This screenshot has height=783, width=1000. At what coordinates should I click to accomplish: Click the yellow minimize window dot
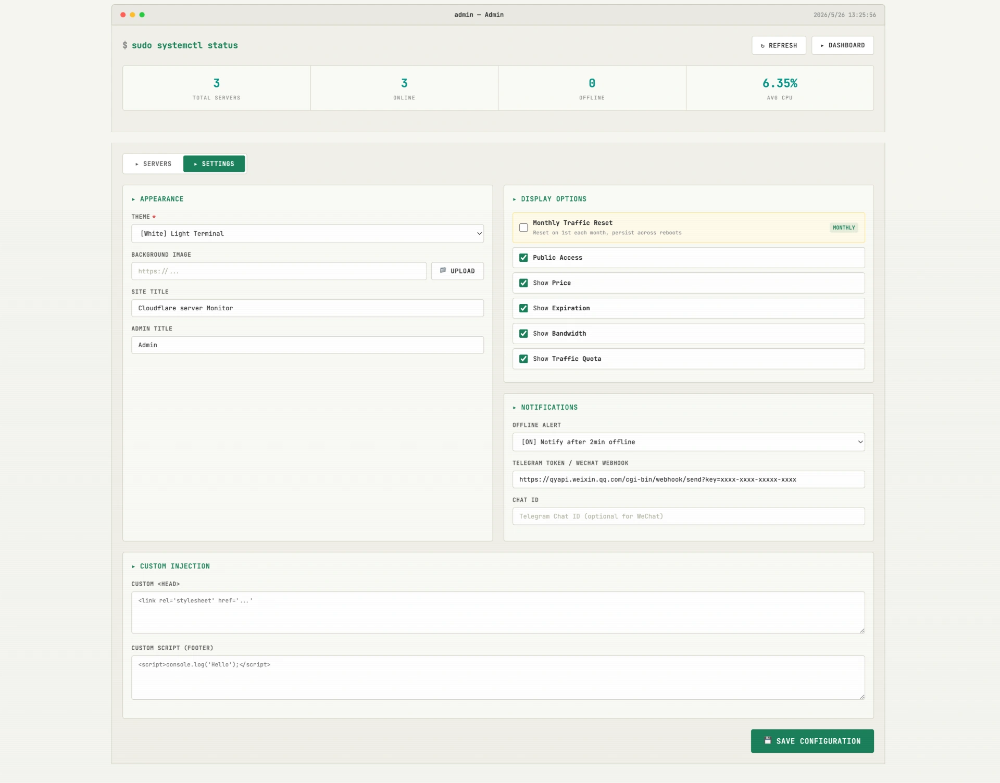click(x=132, y=15)
